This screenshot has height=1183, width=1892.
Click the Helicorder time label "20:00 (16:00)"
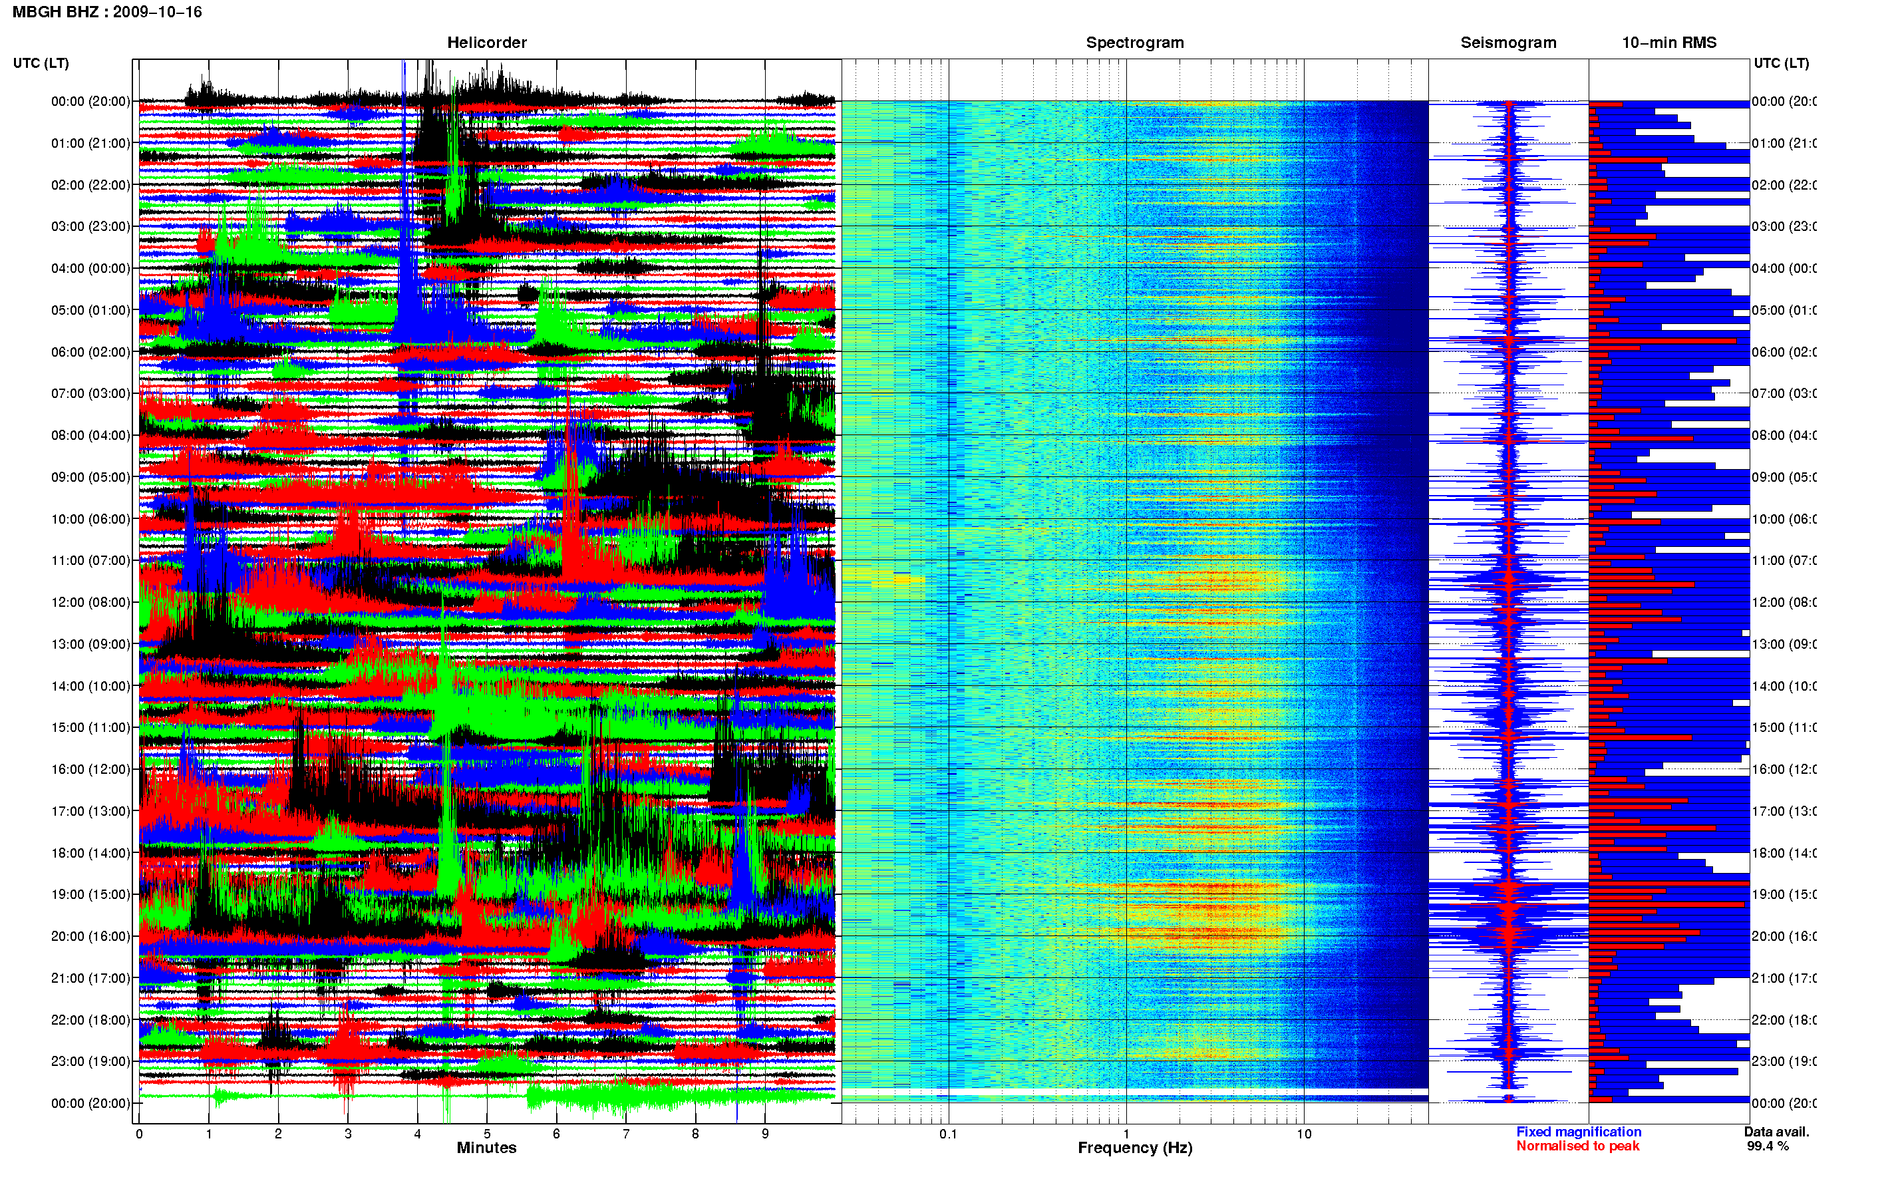pyautogui.click(x=90, y=937)
